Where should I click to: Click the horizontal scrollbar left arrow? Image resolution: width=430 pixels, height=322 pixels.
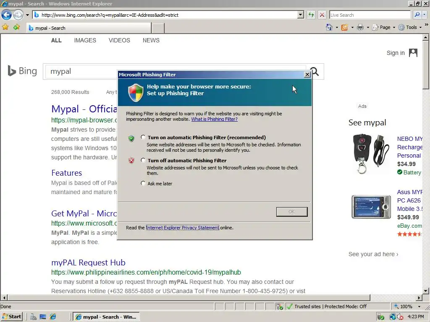tap(4, 298)
